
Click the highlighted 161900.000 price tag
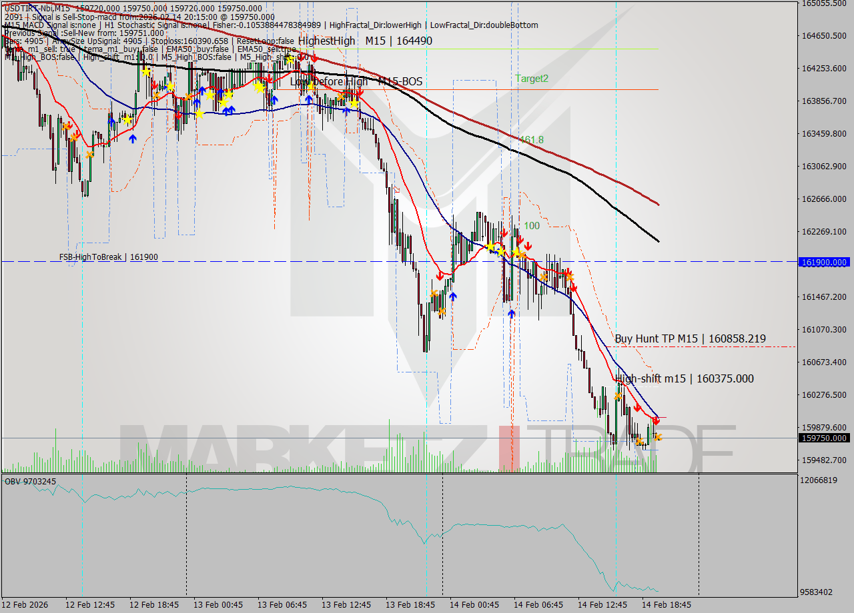825,262
